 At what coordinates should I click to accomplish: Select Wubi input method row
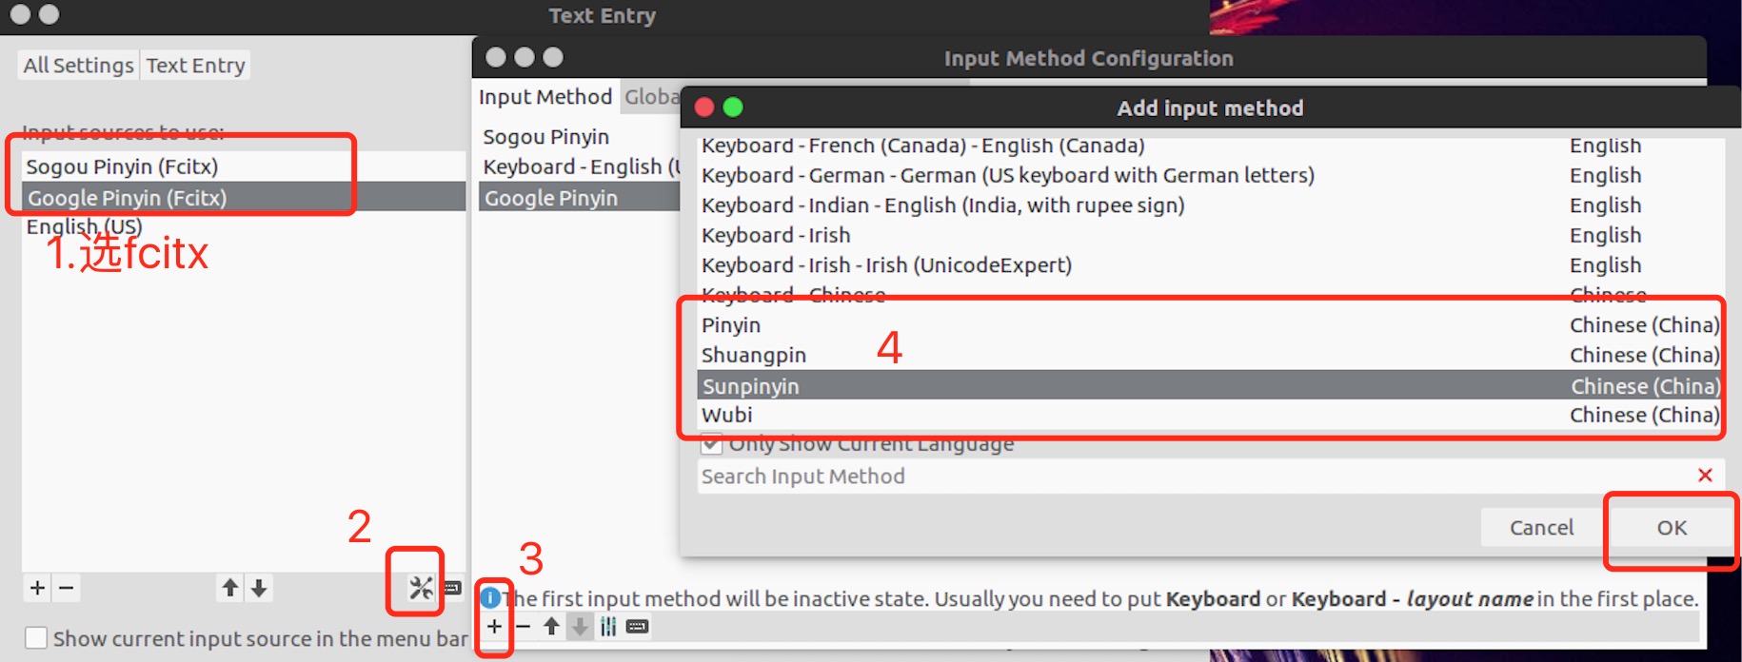coord(1211,415)
